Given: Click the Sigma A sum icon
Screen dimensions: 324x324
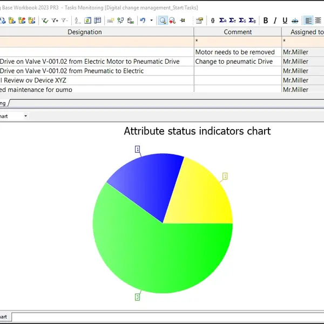Looking at the screenshot, I should (x=222, y=21).
